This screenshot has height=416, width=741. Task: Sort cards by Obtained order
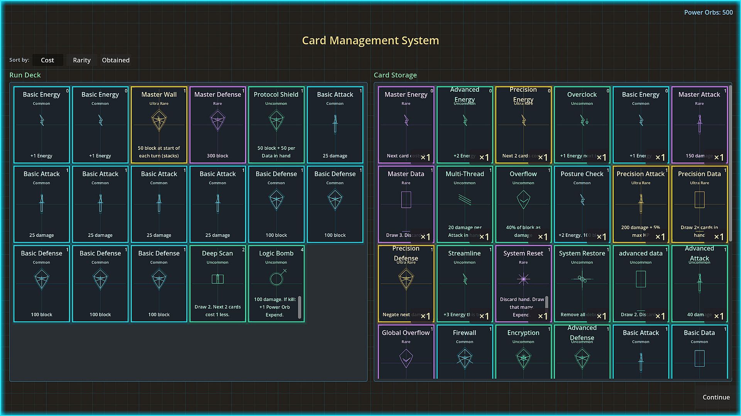115,60
